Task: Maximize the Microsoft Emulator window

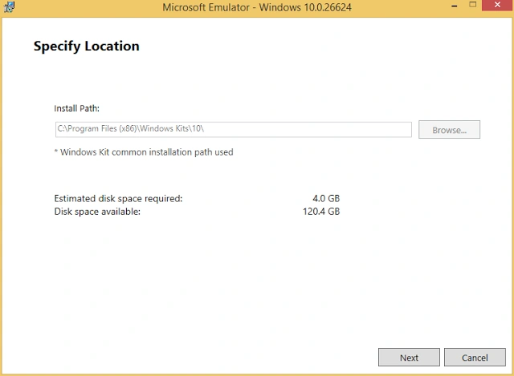Action: tap(473, 5)
